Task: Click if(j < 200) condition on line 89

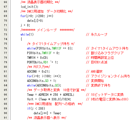Action: coord(36,109)
